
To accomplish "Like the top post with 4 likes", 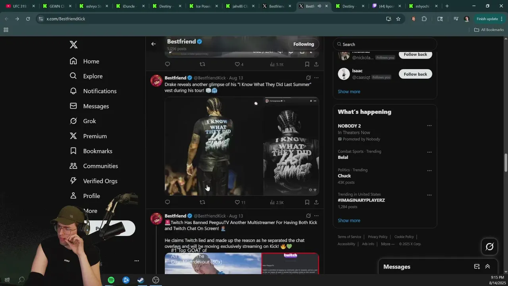I will [239, 64].
